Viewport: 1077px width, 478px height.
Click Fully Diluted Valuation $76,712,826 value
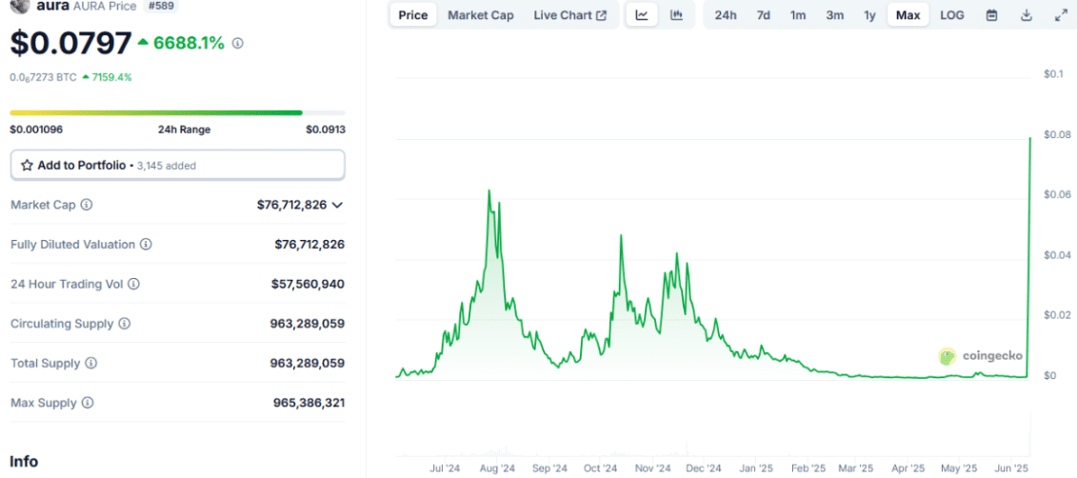pyautogui.click(x=309, y=244)
